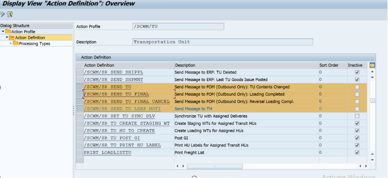The height and width of the screenshot is (178, 388).
Task: Click 'Post GI' description cell
Action: pyautogui.click(x=246, y=138)
